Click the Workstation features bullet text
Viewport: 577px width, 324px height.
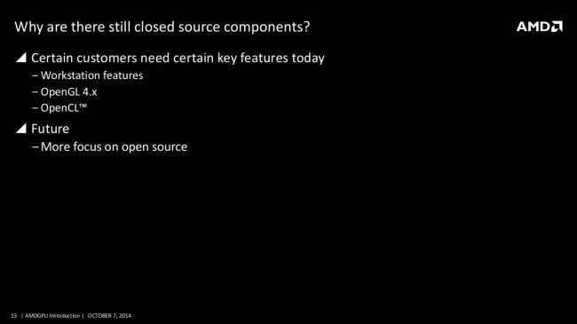tap(92, 75)
